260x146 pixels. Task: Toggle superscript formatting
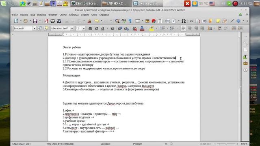coord(120,28)
